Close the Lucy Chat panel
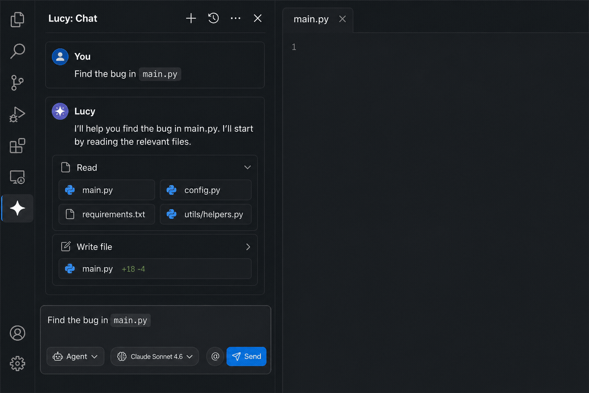589x393 pixels. [258, 18]
